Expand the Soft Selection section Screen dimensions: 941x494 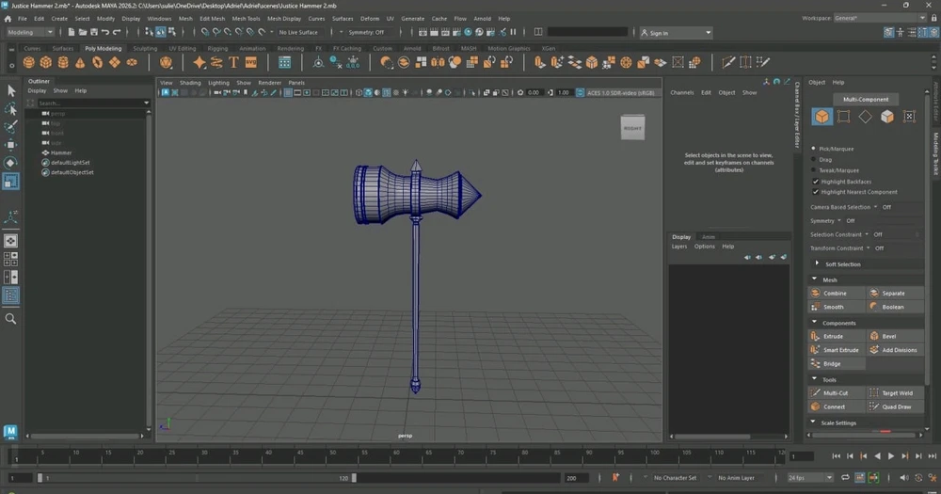point(842,264)
